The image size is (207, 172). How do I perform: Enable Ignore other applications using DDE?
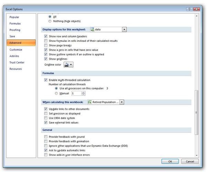point(46,146)
